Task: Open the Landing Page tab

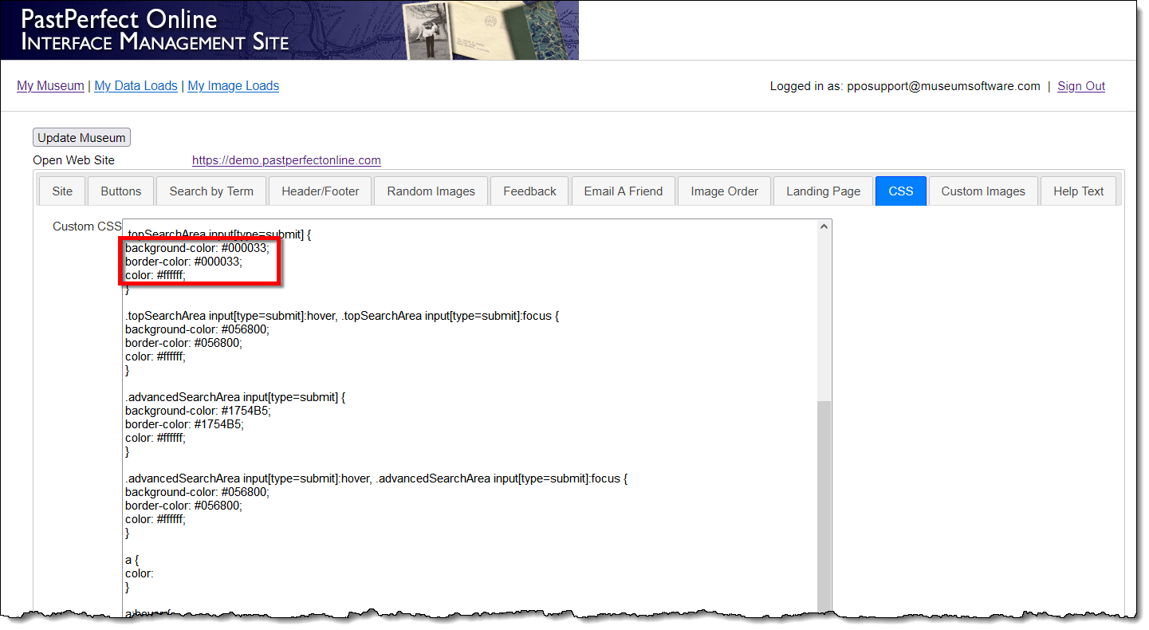Action: 824,191
